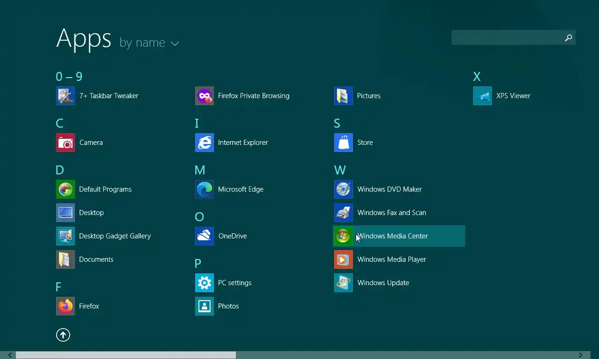599x359 pixels.
Task: Launch the XPS Viewer icon
Action: point(482,96)
